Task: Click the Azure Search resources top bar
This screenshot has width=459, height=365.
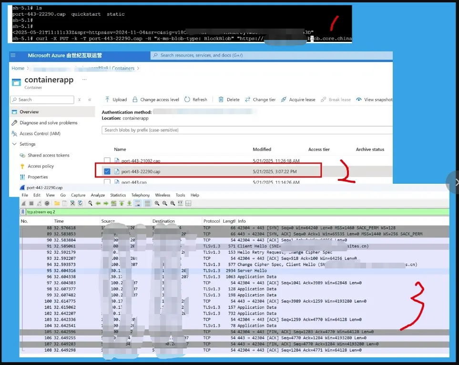Action: (271, 55)
